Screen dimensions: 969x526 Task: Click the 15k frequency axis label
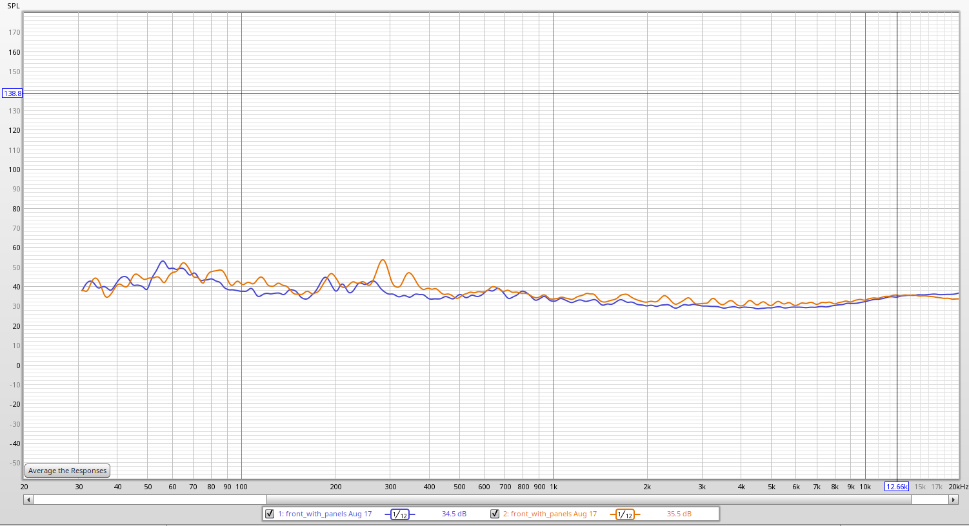(920, 487)
